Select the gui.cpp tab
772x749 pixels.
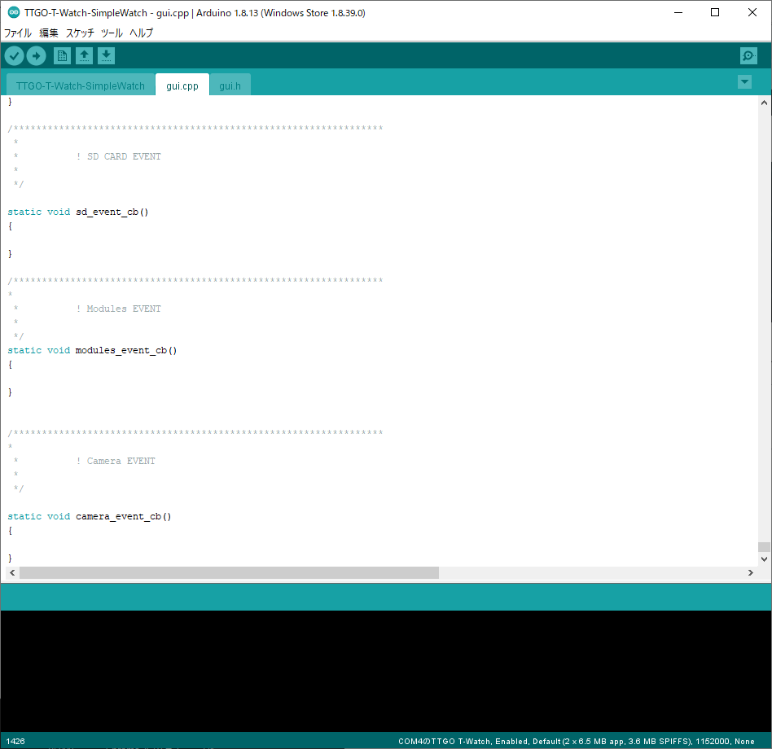coord(182,85)
